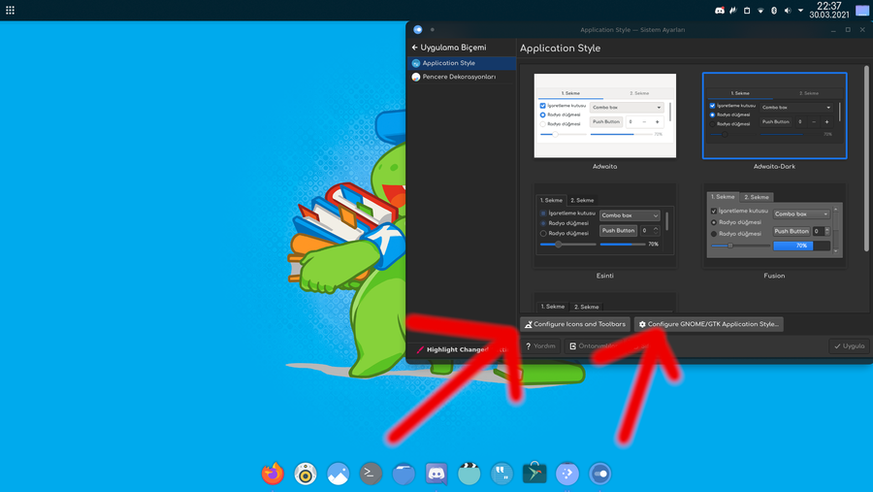873x492 pixels.
Task: Click Configure Icons and Toolbars button
Action: pyautogui.click(x=575, y=324)
